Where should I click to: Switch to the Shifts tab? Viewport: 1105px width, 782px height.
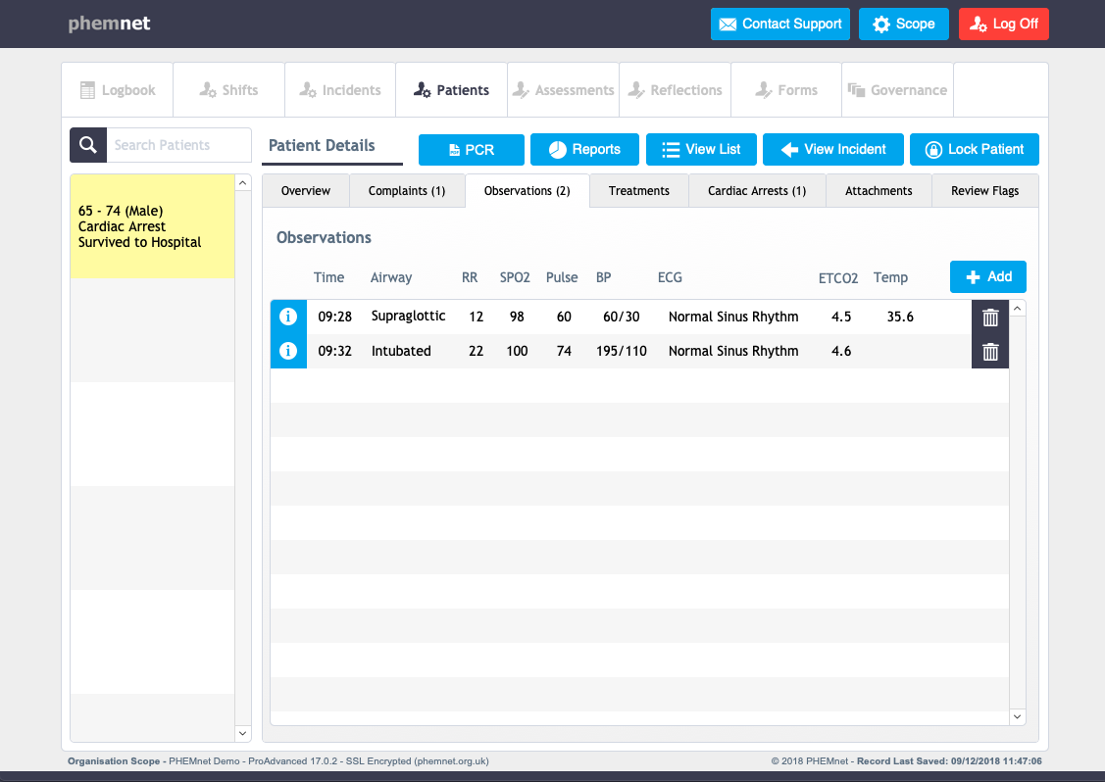coord(229,90)
